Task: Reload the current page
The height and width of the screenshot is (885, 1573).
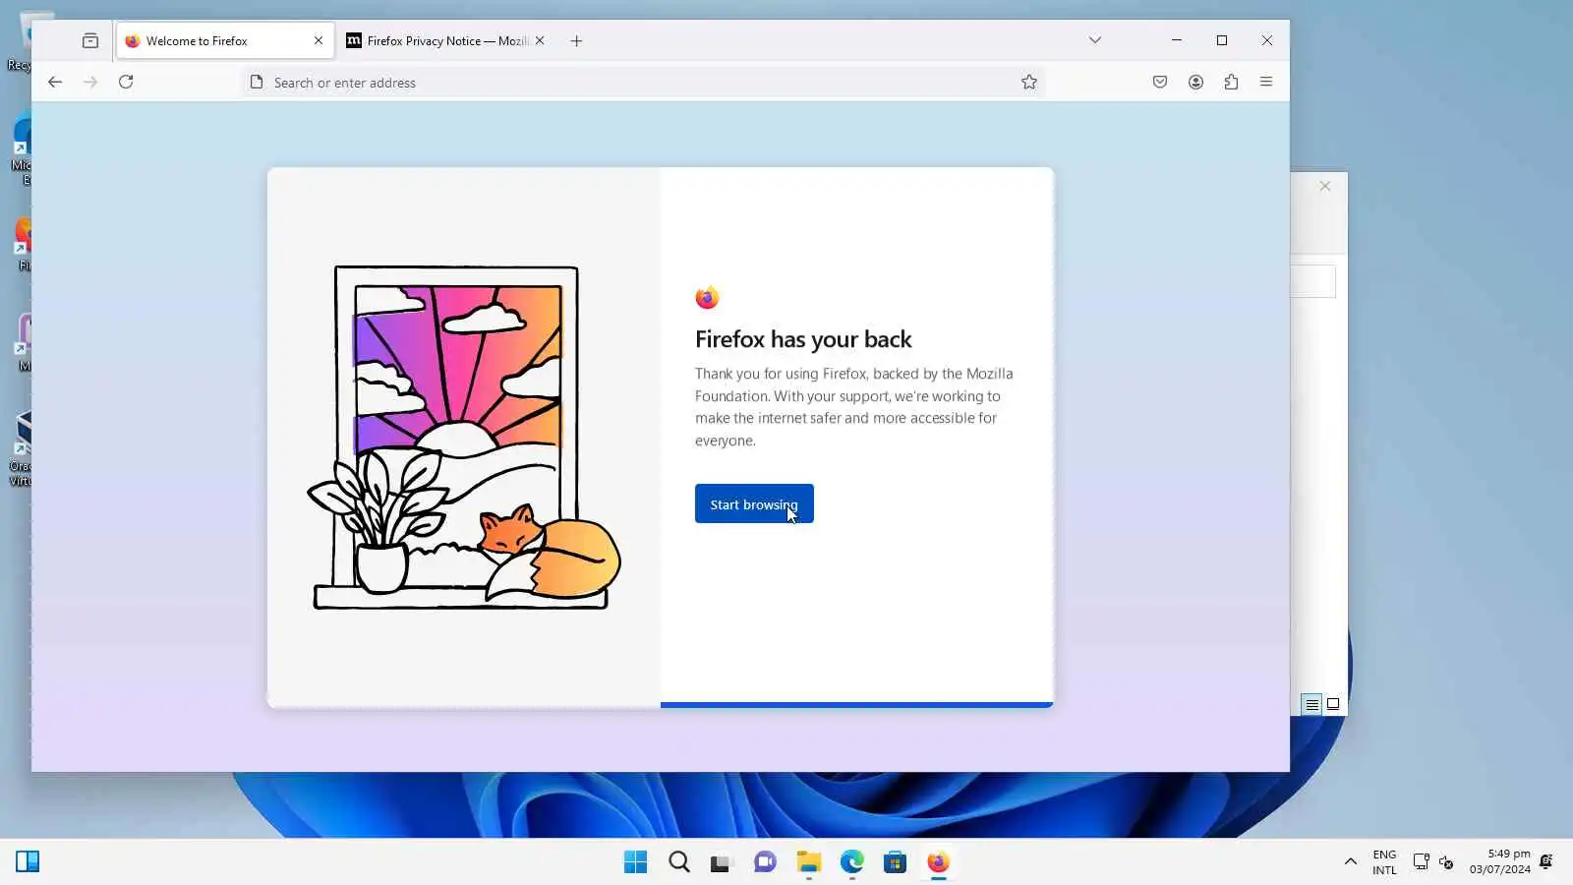Action: [x=126, y=83]
